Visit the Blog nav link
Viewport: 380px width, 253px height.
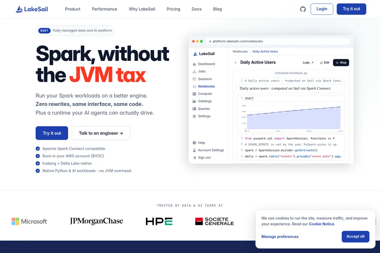pos(217,9)
